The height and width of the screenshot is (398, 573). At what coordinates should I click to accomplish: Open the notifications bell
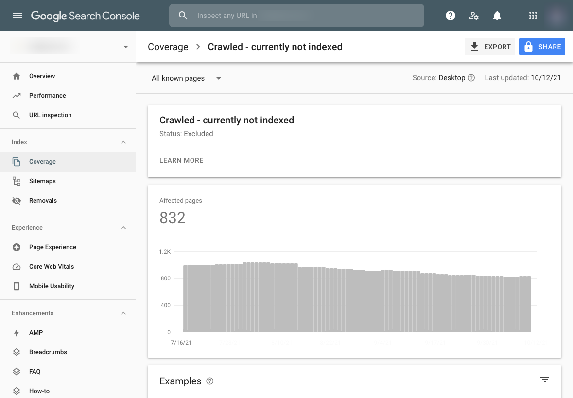(497, 16)
